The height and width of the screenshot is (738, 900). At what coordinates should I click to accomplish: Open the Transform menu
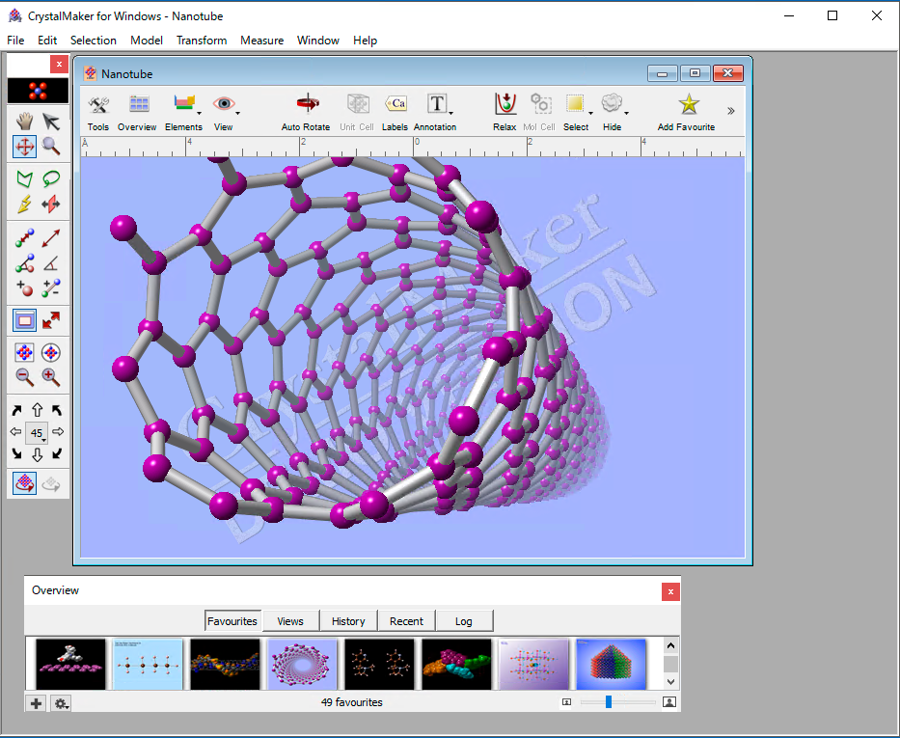pyautogui.click(x=202, y=41)
